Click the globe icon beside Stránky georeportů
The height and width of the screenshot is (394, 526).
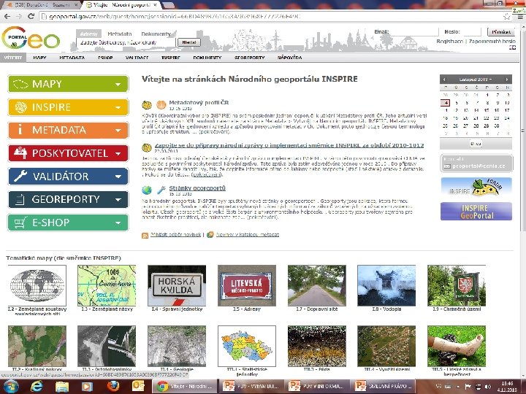147,190
